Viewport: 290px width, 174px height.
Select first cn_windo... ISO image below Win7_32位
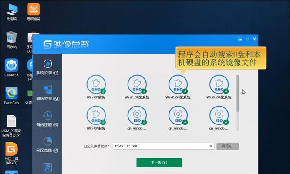tap(137, 118)
